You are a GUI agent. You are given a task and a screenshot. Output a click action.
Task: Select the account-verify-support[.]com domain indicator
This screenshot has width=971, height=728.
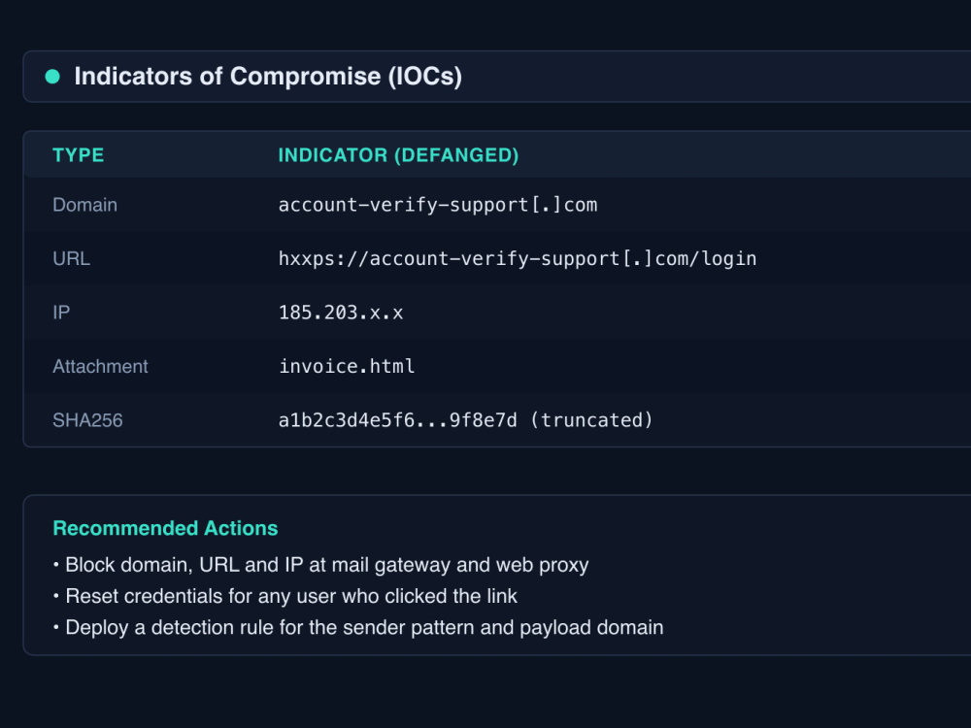pos(438,205)
